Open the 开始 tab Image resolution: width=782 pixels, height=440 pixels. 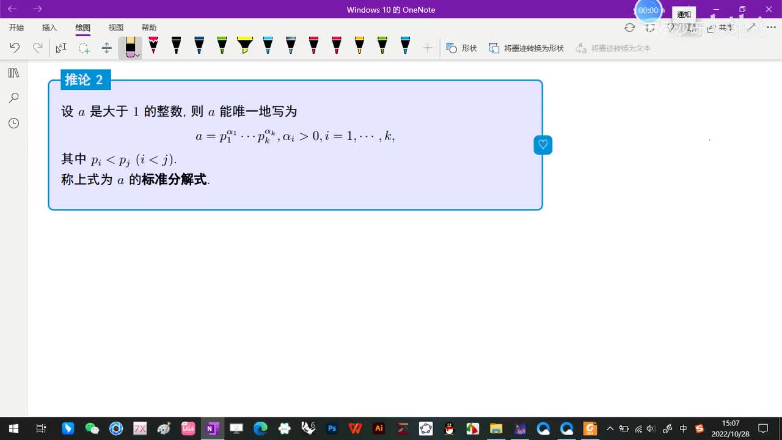[16, 28]
